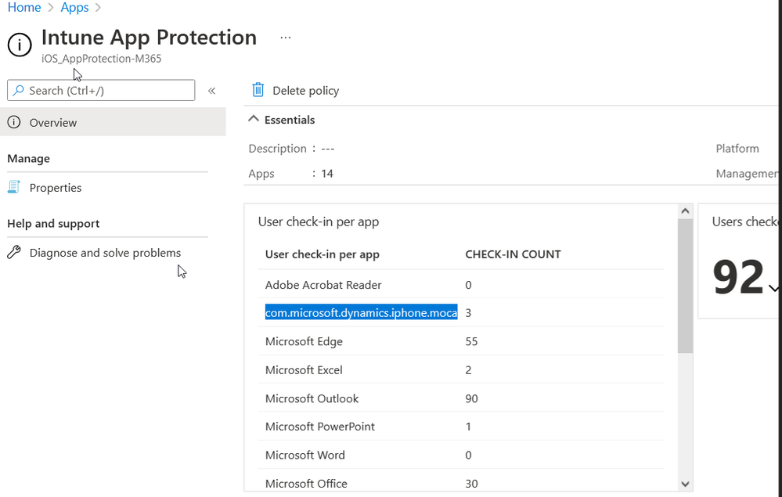
Task: Click the Properties icon in the sidebar
Action: point(16,187)
